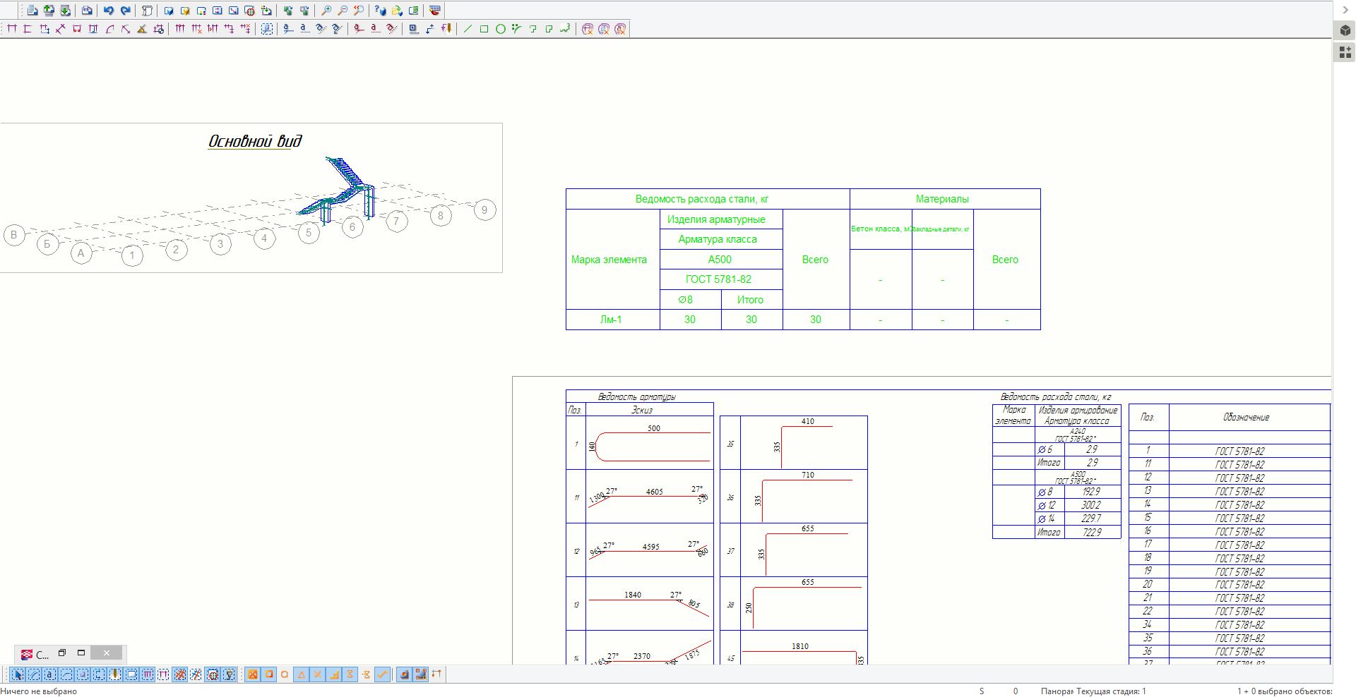Toggle the orange triangle snap option
Viewport: 1356px width, 697px height.
[302, 674]
